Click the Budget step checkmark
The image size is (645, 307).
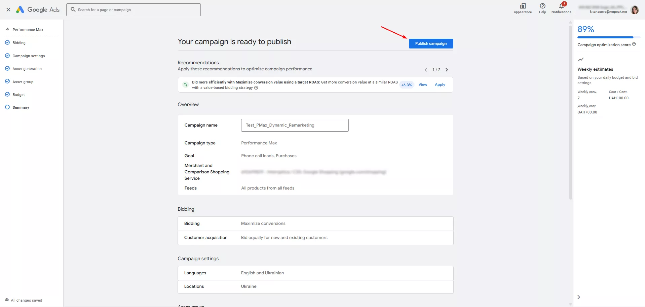tap(7, 94)
